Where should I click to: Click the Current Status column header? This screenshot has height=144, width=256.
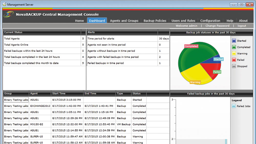pyautogui.click(x=42, y=32)
